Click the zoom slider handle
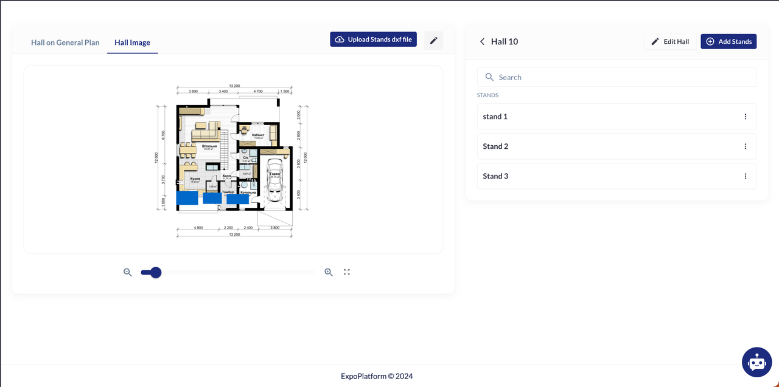 tap(156, 272)
